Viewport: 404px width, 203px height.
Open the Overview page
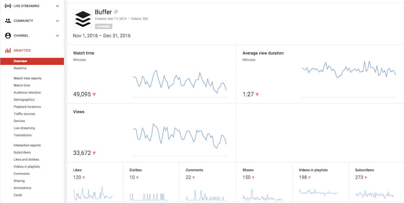coord(20,61)
